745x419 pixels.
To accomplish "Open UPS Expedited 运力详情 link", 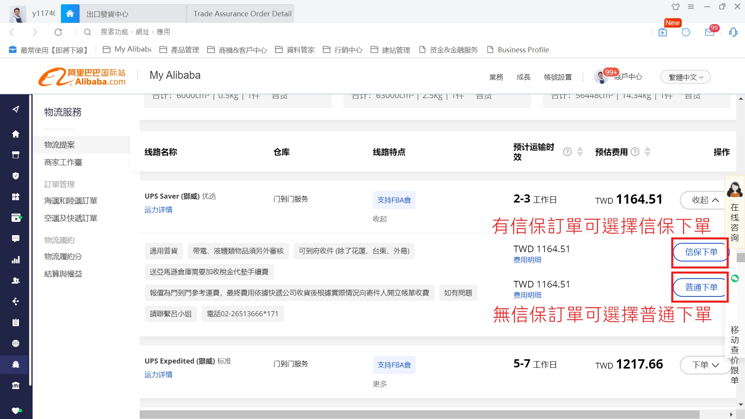I will coord(158,375).
